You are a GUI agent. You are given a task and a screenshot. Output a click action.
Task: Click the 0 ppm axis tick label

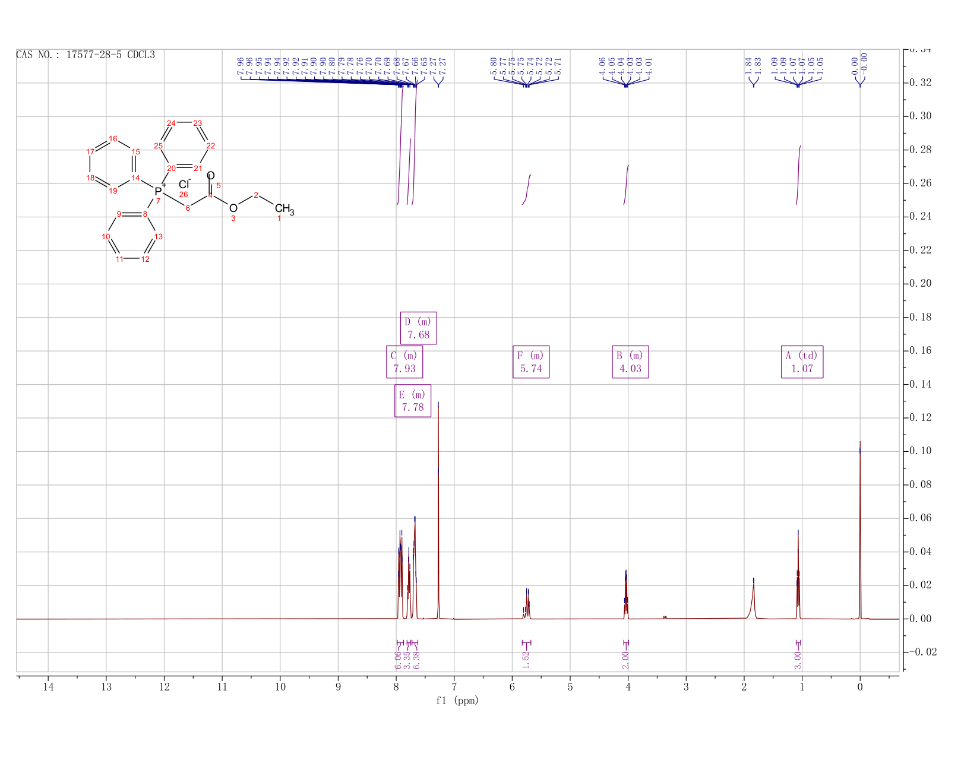pyautogui.click(x=860, y=687)
